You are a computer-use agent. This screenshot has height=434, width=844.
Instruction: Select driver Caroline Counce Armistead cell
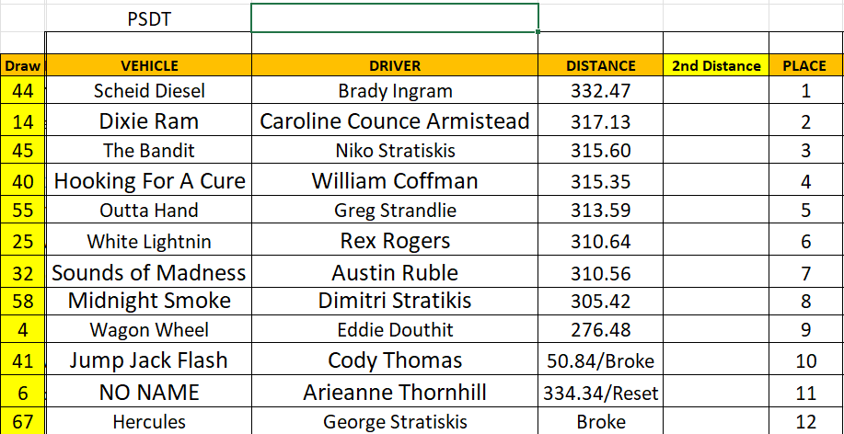(x=394, y=121)
